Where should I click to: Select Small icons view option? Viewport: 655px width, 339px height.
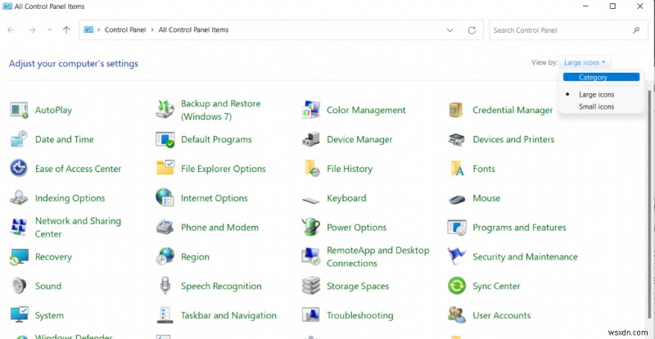click(x=596, y=106)
